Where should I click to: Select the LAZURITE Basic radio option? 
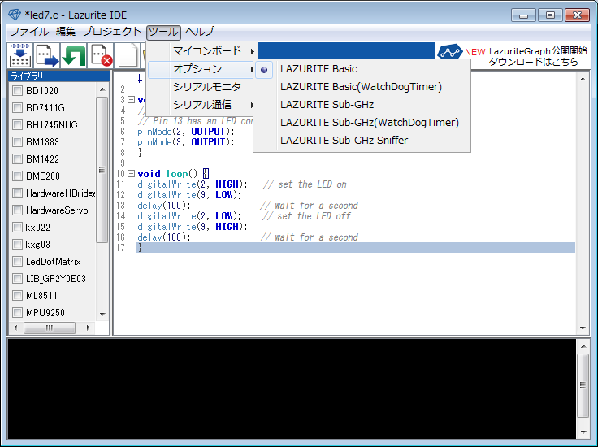pyautogui.click(x=362, y=69)
